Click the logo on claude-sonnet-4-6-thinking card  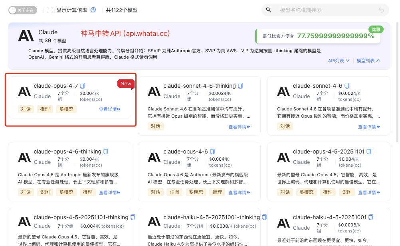[154, 92]
